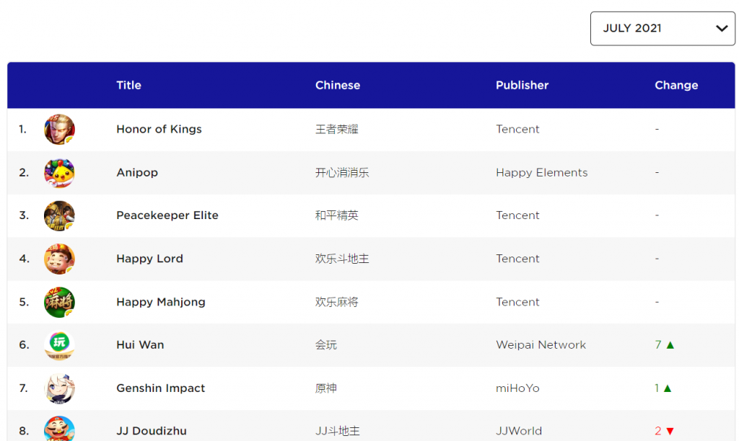Click rank number 4.
The height and width of the screenshot is (441, 739).
tap(24, 259)
